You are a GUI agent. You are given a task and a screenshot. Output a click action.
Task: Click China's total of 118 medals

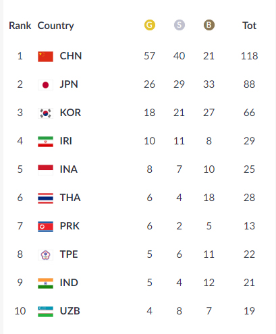pyautogui.click(x=249, y=56)
